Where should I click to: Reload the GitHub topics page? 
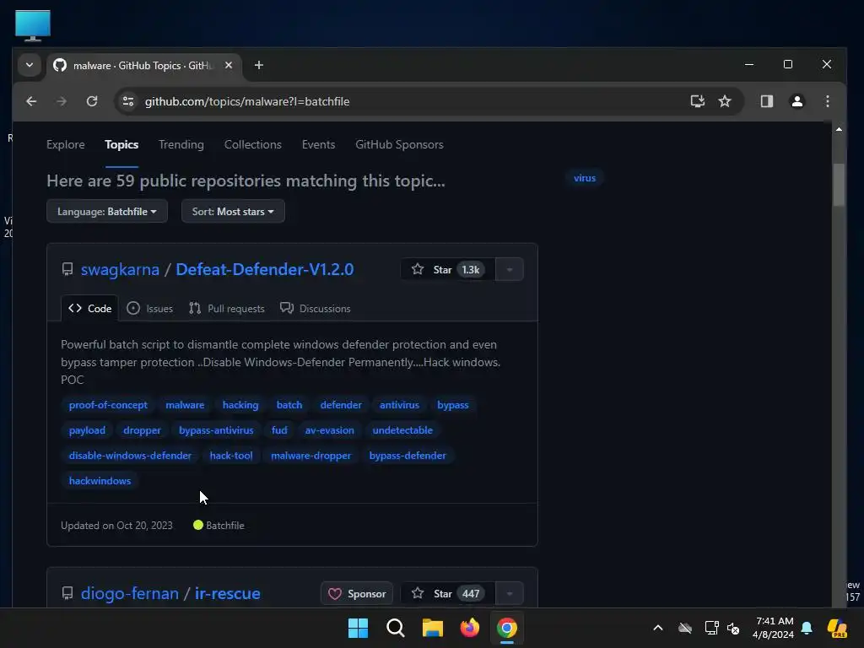click(92, 101)
